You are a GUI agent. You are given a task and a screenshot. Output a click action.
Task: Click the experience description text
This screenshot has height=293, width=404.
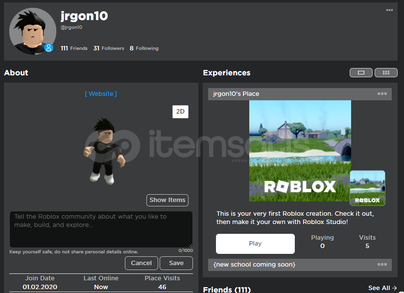(295, 218)
